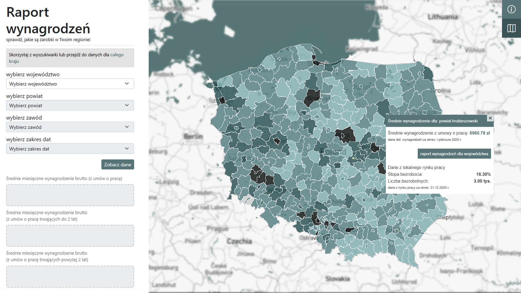The width and height of the screenshot is (521, 293).
Task: Click the map layers icon
Action: [511, 28]
